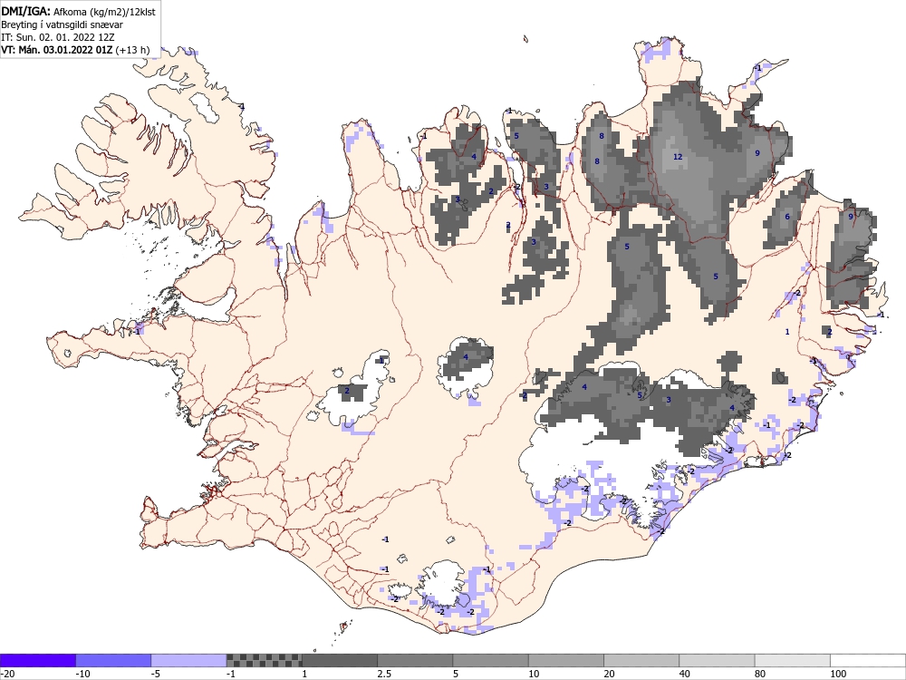Select the dark gray legend swatch from 1 to 2.5
Image resolution: width=906 pixels, height=680 pixels.
340,660
